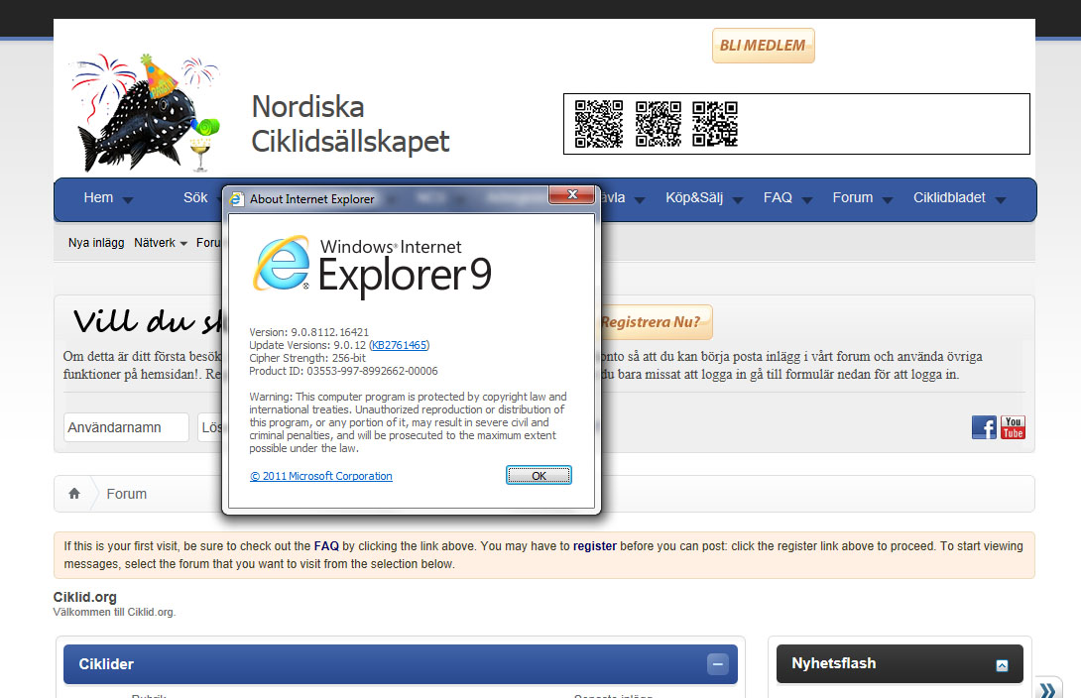Click the FAQ link in notice
Viewport: 1081px width, 698px height.
[327, 545]
